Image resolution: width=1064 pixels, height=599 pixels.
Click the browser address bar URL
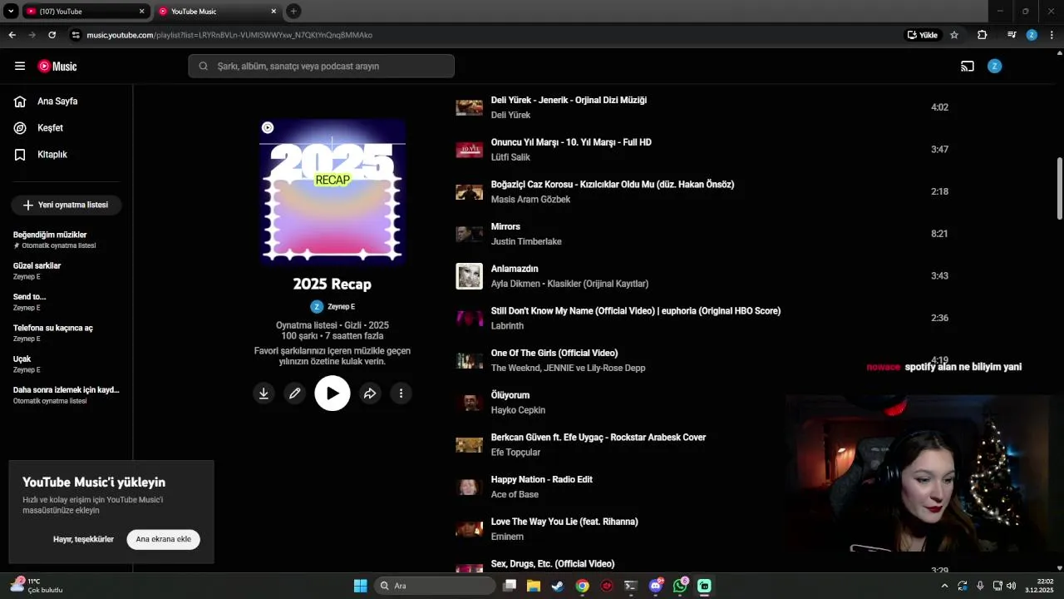click(x=229, y=35)
